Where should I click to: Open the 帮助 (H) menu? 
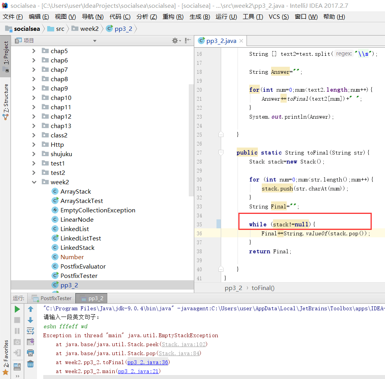334,17
